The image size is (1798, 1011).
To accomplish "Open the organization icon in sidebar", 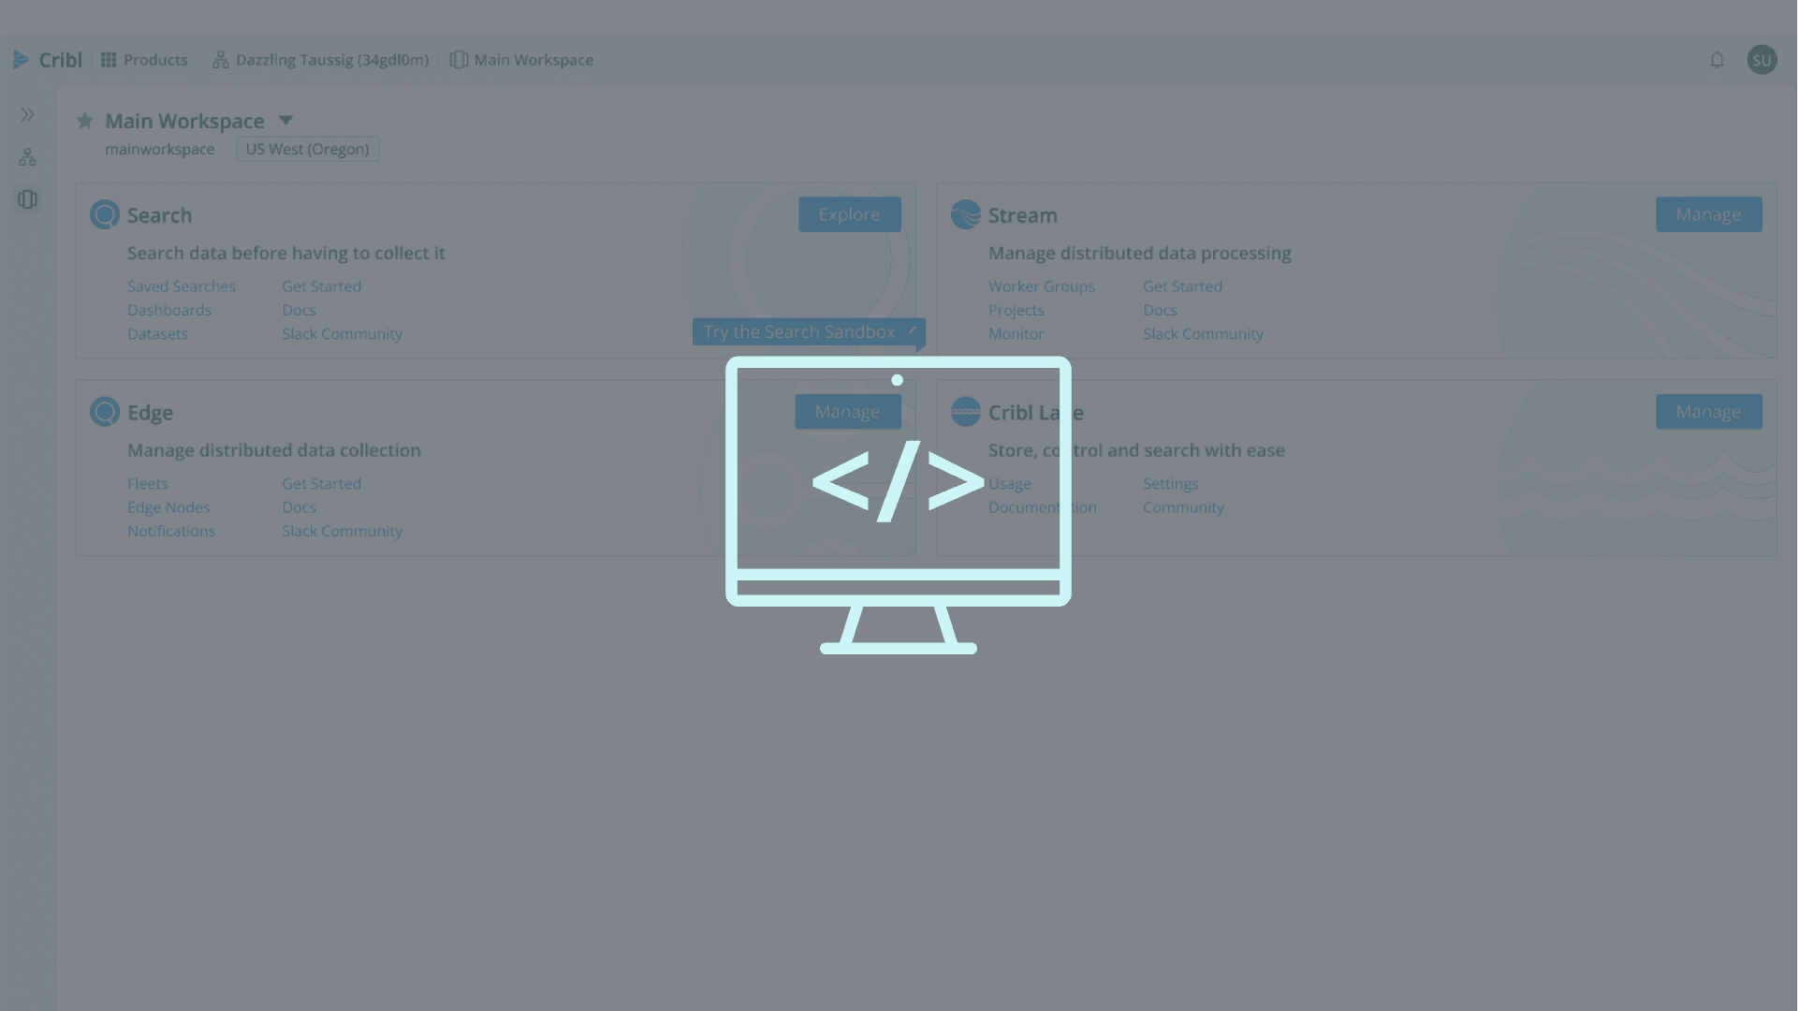I will click(x=28, y=157).
